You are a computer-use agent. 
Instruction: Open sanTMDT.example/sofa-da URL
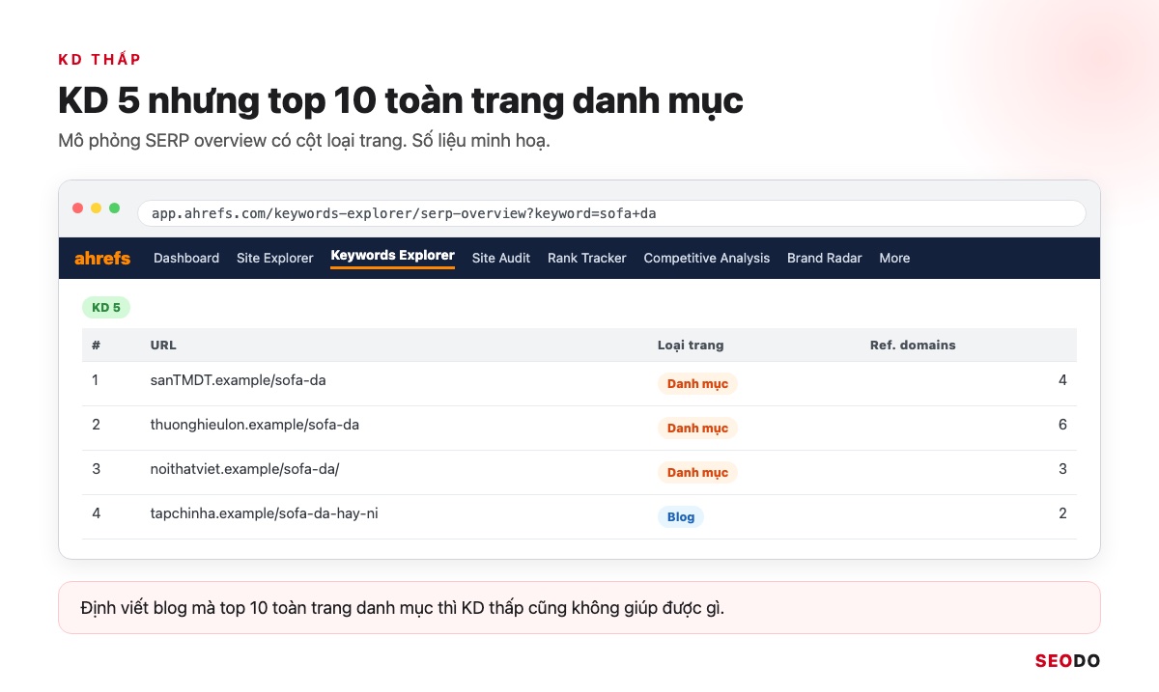point(239,380)
